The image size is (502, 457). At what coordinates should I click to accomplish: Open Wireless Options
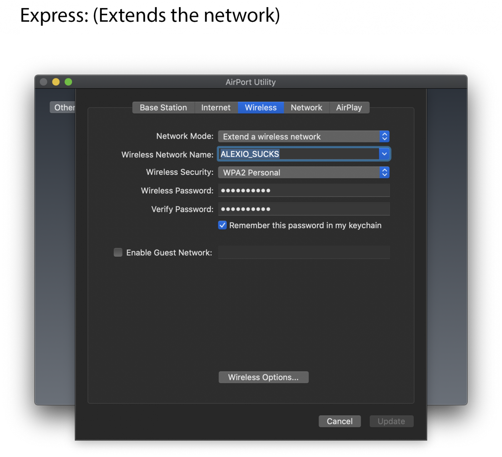(x=264, y=377)
